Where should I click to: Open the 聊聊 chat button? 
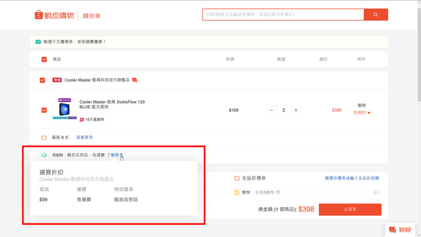coord(401,230)
